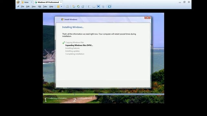Open the Tabs menu
207x116 pixels.
(45, 6)
